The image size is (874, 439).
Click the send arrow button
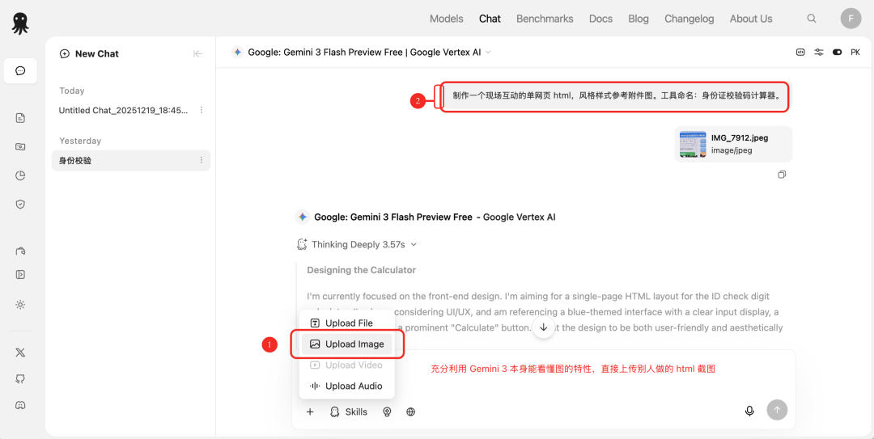pyautogui.click(x=777, y=409)
